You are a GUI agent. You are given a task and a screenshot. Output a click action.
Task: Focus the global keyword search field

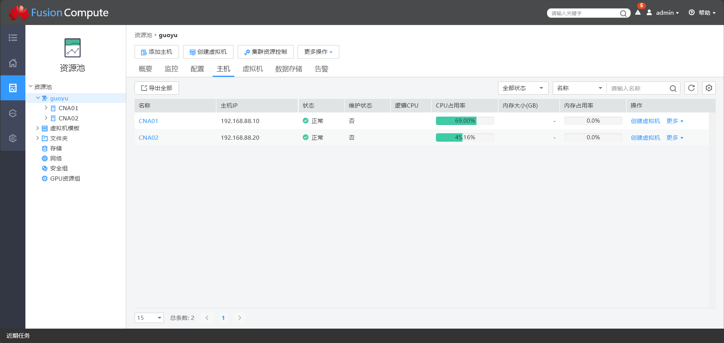tap(584, 13)
